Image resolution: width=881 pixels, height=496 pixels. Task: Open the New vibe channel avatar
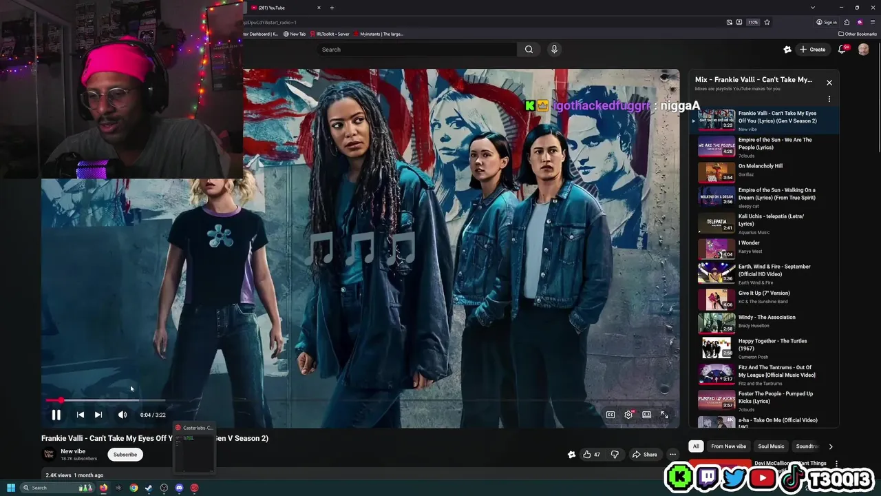coord(49,454)
